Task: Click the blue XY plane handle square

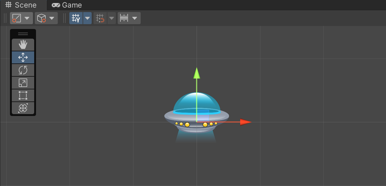Action: point(203,116)
